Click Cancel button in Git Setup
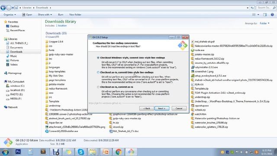The image size is (277, 156). [x=179, y=108]
